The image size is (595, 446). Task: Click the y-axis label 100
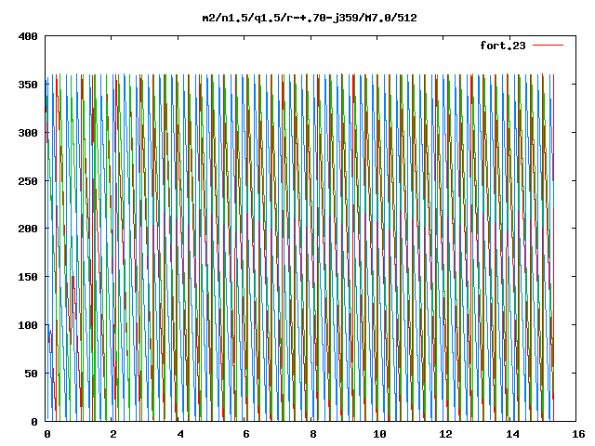click(x=28, y=325)
